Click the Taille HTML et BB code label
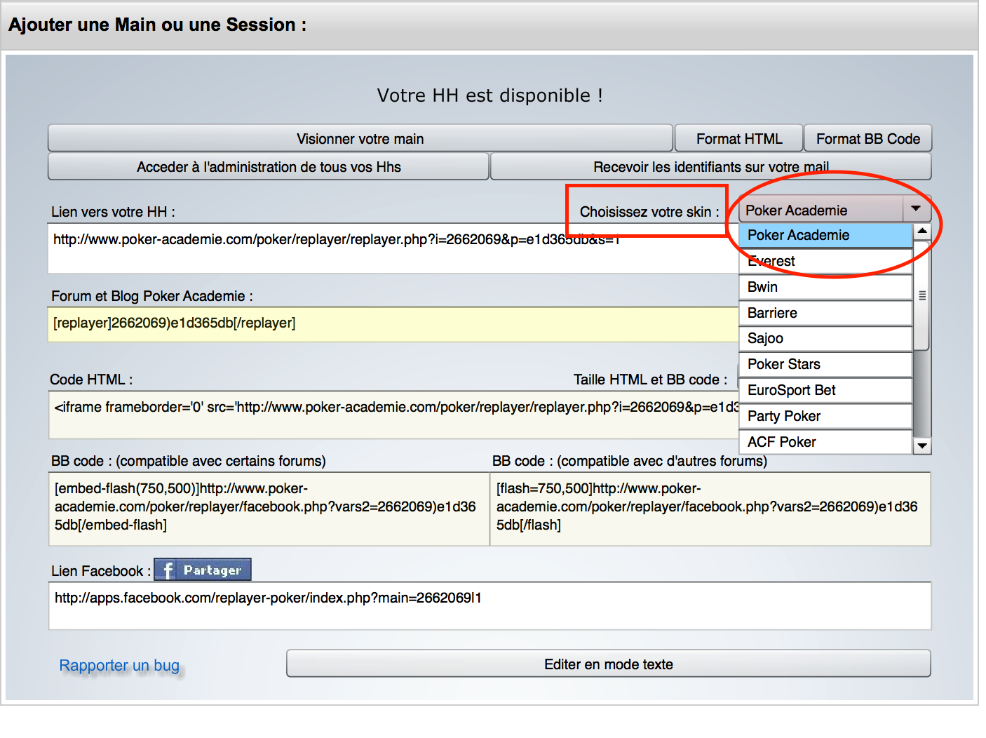The height and width of the screenshot is (738, 986). (650, 380)
